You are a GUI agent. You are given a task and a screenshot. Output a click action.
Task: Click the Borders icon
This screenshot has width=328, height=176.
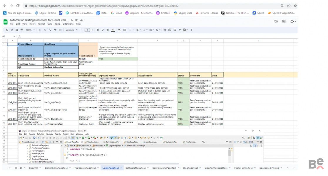[125, 30]
